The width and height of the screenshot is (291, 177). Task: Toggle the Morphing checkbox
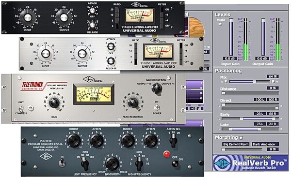tap(241, 138)
